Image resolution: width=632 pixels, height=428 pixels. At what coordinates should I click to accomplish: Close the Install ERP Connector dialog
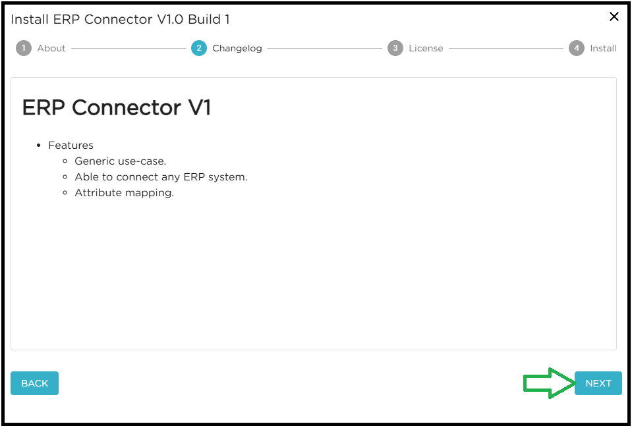[614, 17]
